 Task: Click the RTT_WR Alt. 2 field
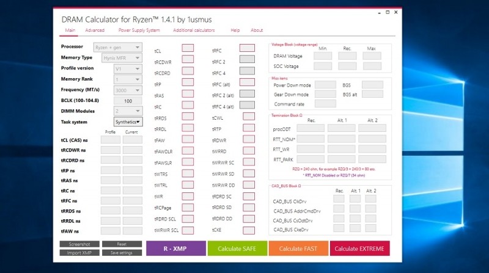pyautogui.click(x=372, y=149)
